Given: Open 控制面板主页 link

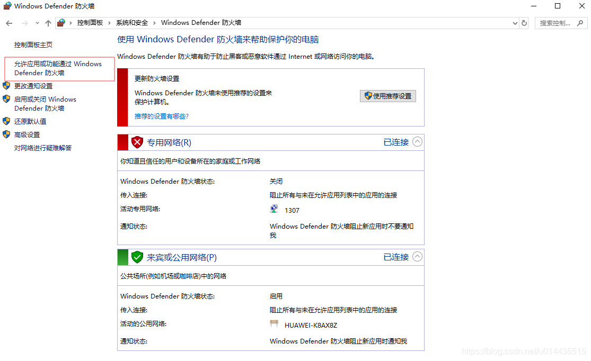Looking at the screenshot, I should click(33, 45).
